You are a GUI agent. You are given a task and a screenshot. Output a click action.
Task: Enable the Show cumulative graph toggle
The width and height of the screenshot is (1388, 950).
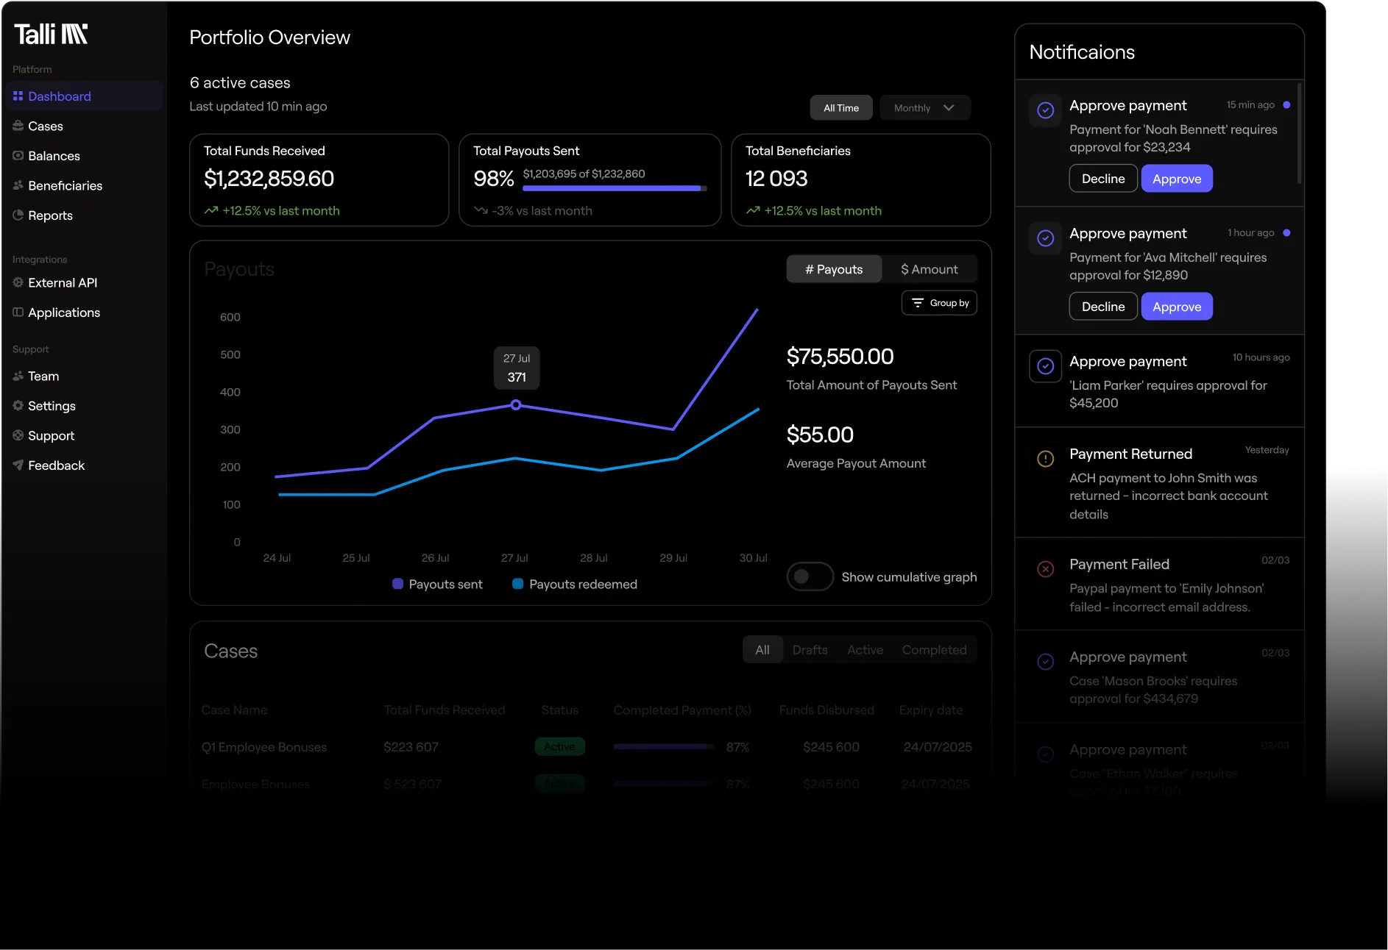(810, 577)
